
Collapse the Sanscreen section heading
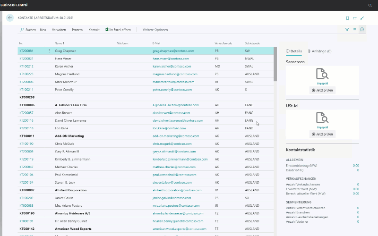[295, 62]
